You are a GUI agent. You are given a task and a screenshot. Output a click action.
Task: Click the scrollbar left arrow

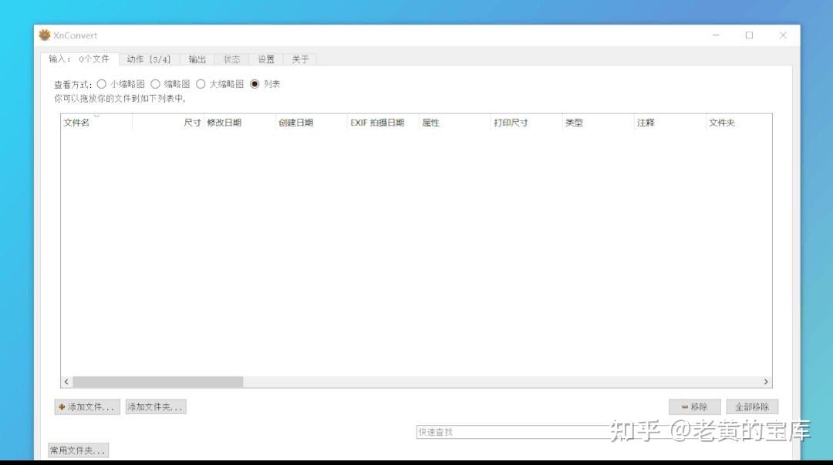[66, 382]
